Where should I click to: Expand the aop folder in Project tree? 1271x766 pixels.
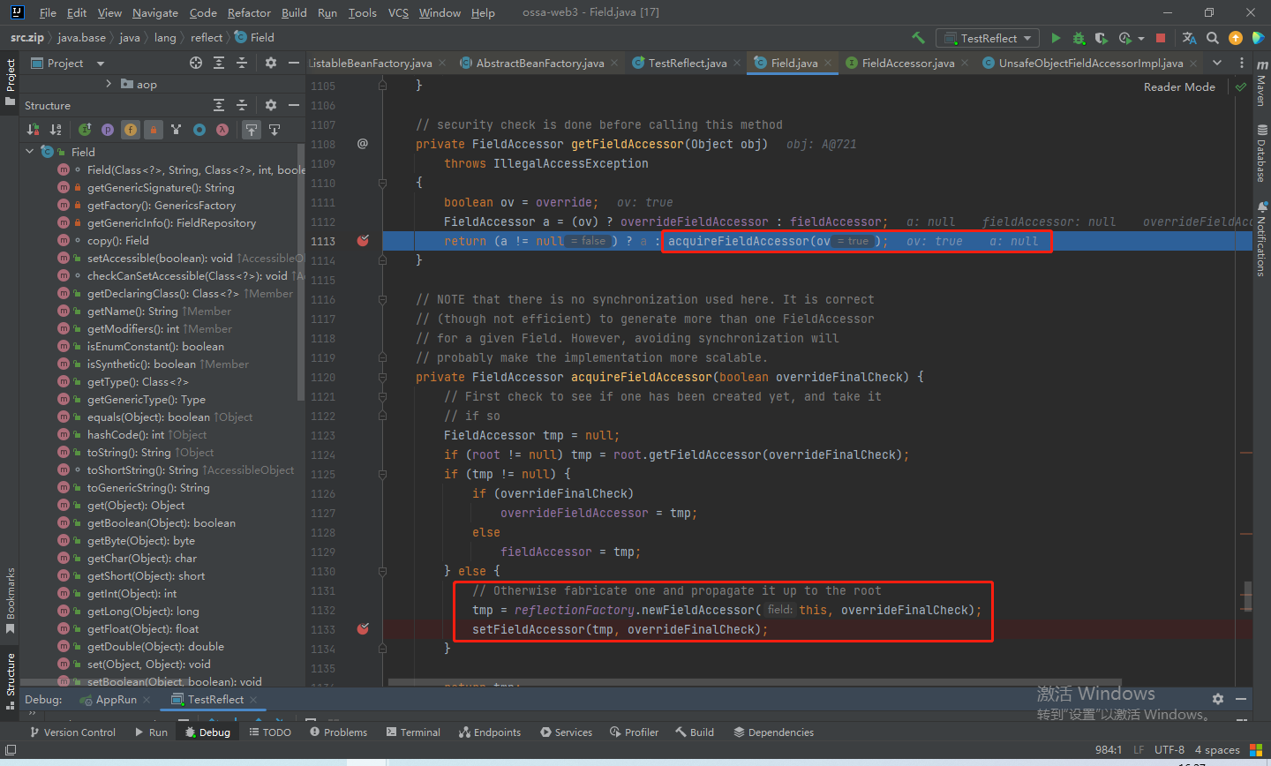pos(109,84)
